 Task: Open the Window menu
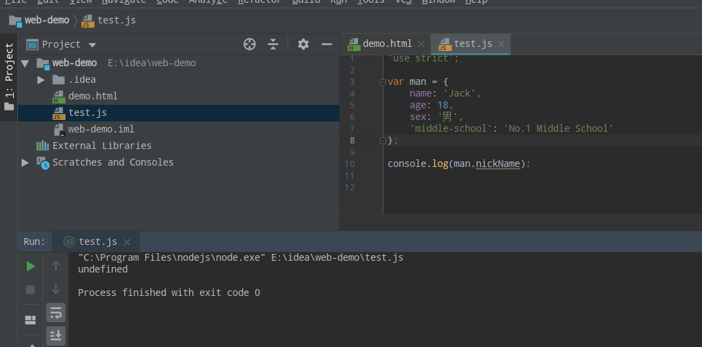439,1
